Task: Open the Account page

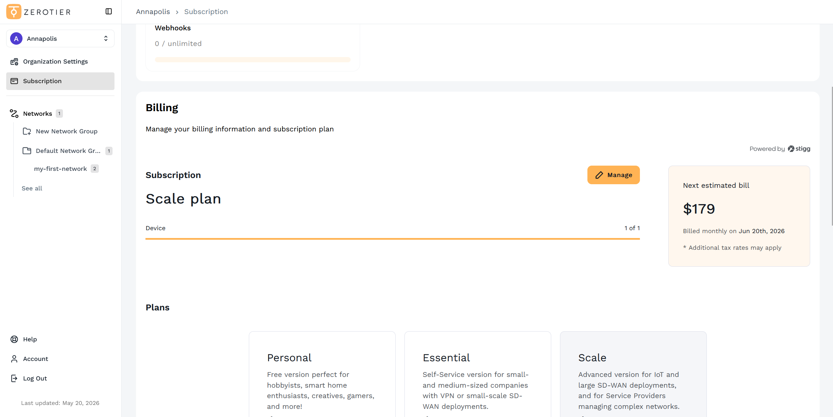Action: point(36,359)
